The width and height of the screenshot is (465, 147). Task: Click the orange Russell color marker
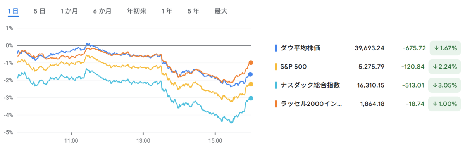[276, 104]
